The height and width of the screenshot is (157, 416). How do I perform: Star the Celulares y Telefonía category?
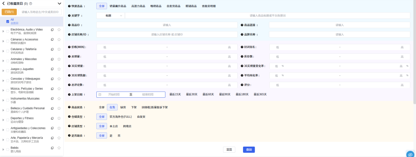[59, 49]
